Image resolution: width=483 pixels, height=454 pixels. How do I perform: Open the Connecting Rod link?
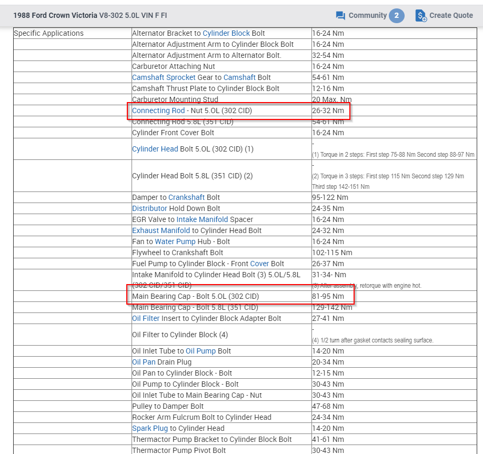pos(158,110)
